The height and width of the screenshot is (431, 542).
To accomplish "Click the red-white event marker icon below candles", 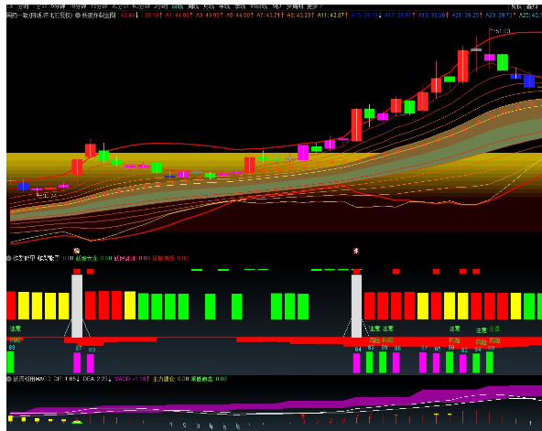I will 356,251.
